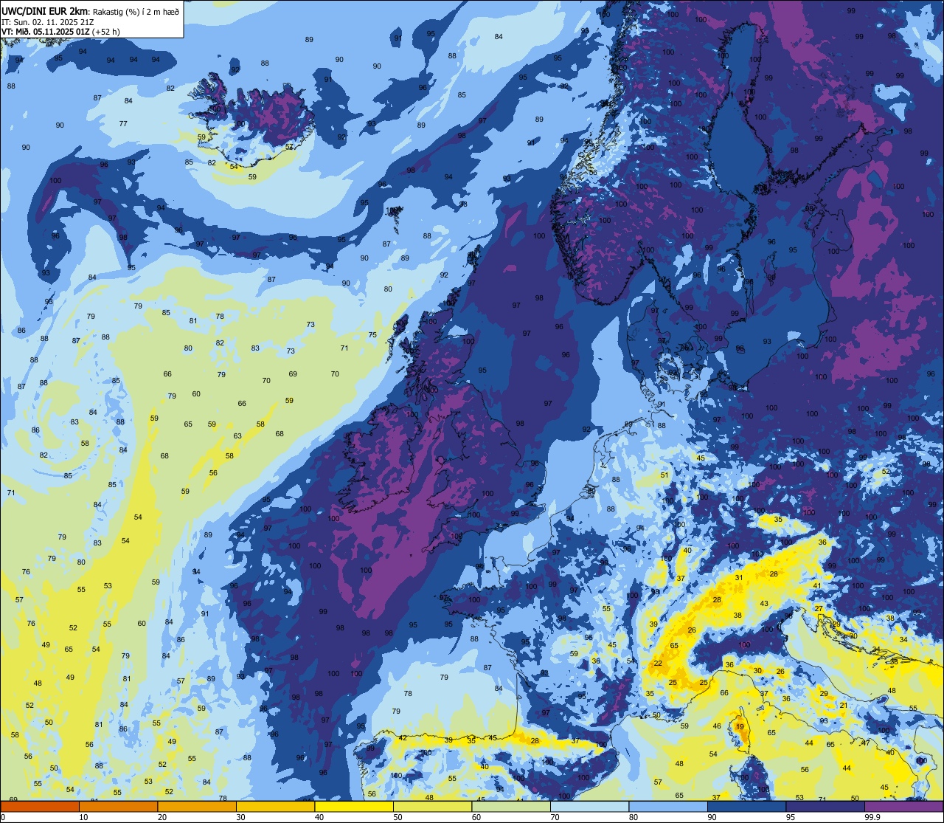Select the 50–60 pale yellow legend swatch
This screenshot has width=944, height=823.
(432, 806)
